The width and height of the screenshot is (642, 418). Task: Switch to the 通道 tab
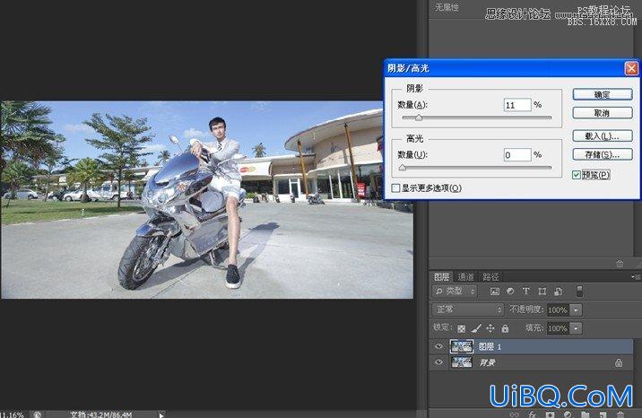pos(465,277)
